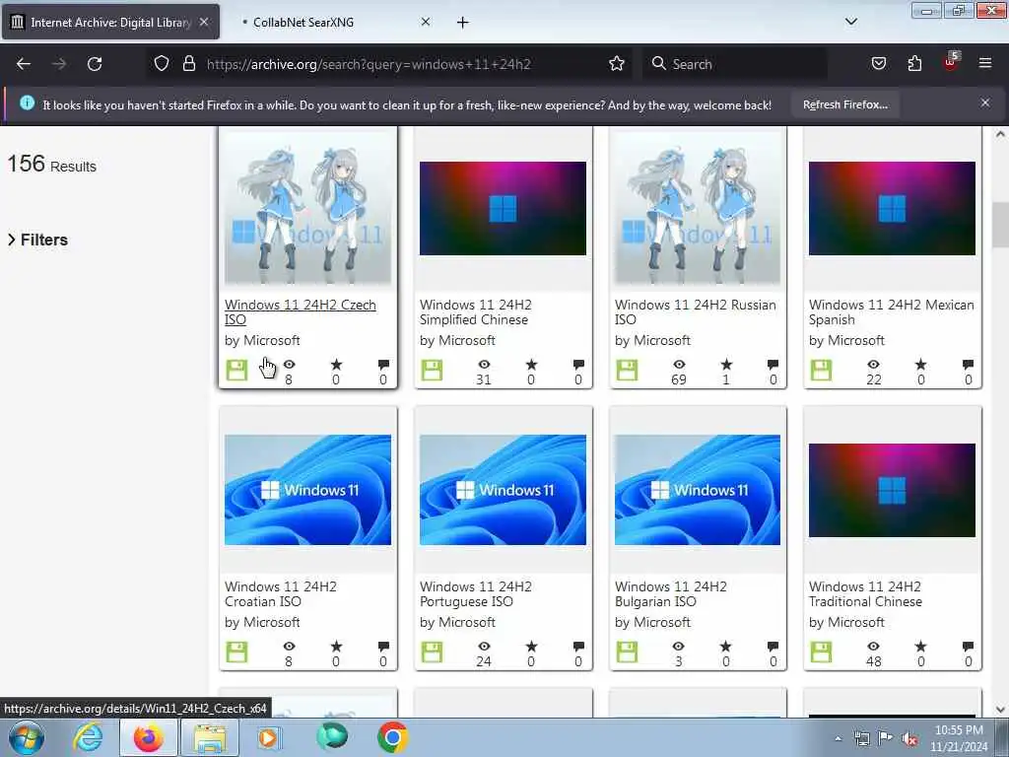Close the Internet Archive tab
This screenshot has width=1009, height=757.
pyautogui.click(x=203, y=22)
